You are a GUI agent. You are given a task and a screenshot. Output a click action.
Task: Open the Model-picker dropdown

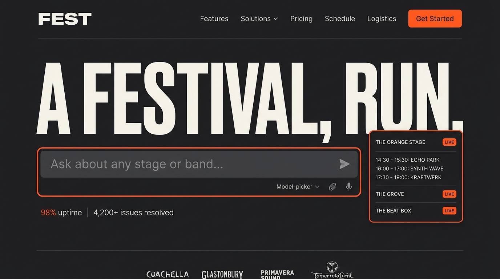click(x=298, y=187)
